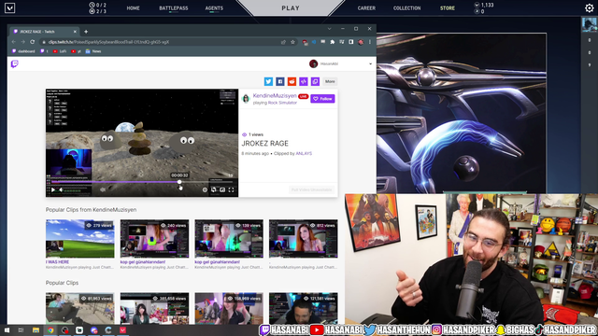The image size is (598, 336).
Task: Click the embed code share icon
Action: point(304,81)
